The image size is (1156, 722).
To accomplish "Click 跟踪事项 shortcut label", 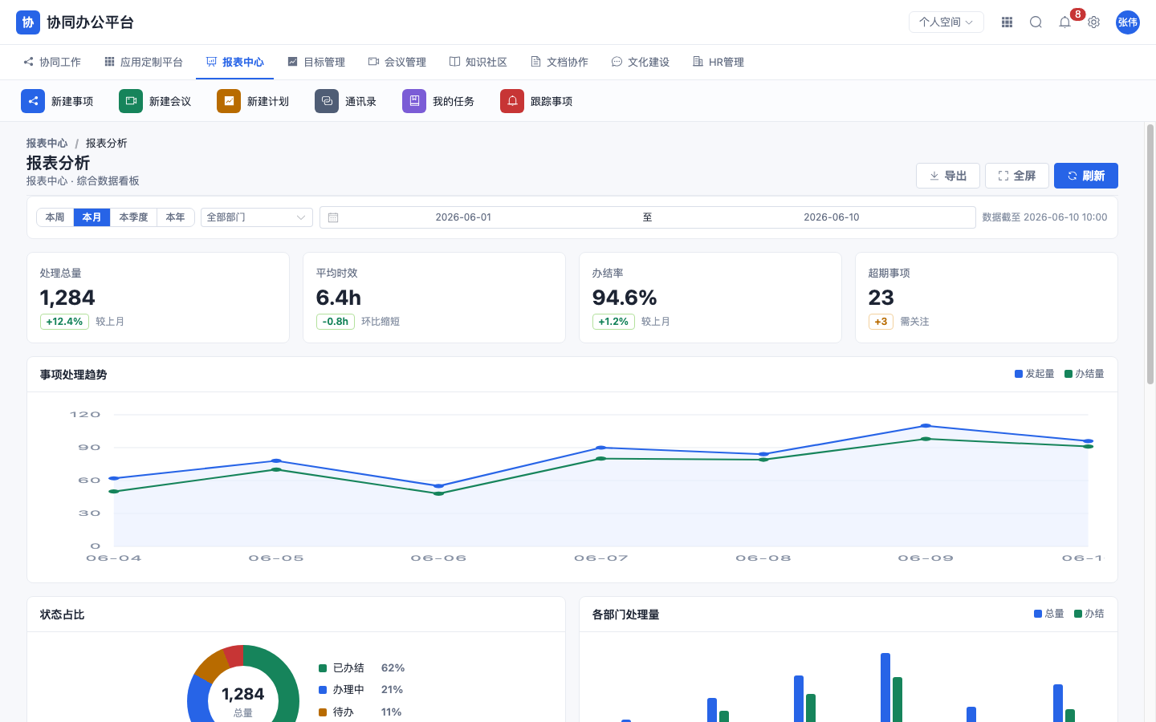I will [552, 101].
